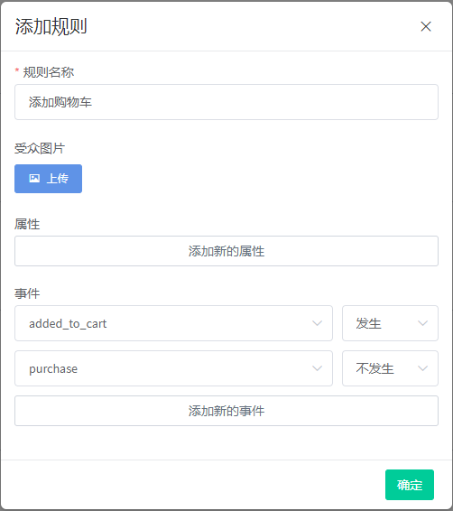This screenshot has height=511, width=453.
Task: Expand the chevron arrow beside purchase
Action: [x=317, y=368]
